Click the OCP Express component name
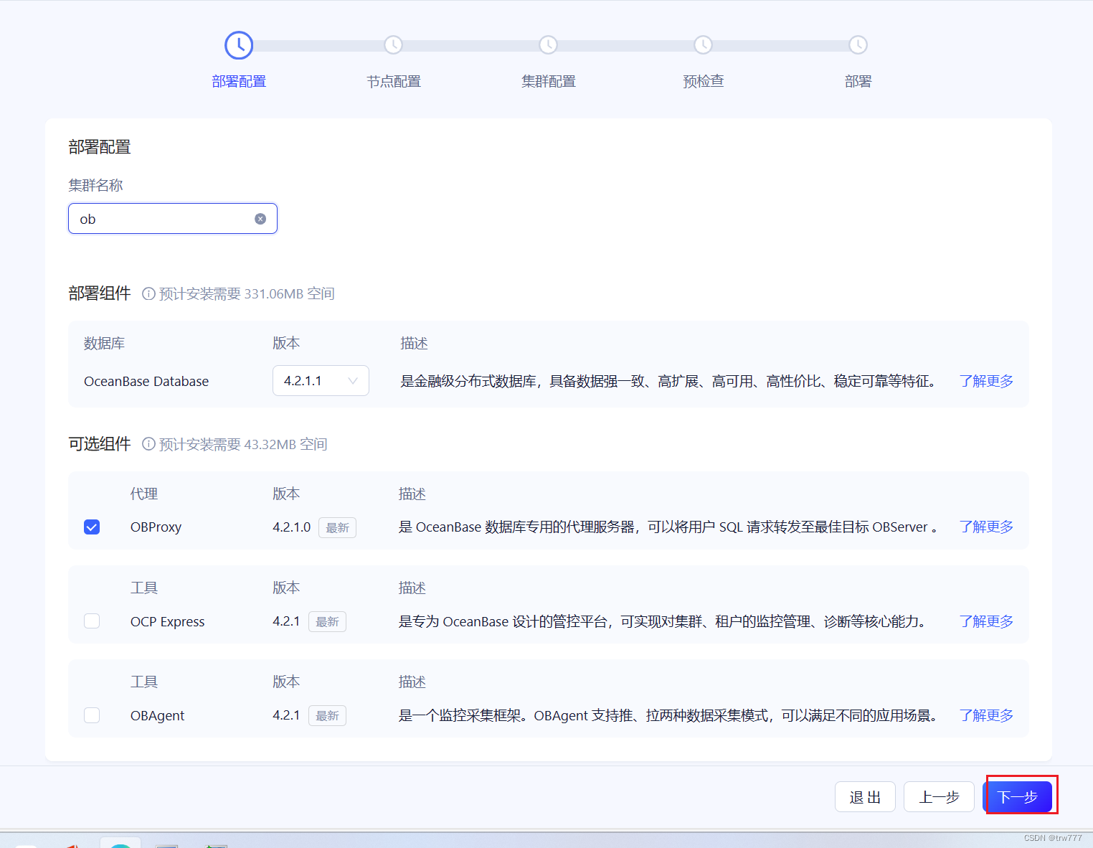This screenshot has height=848, width=1093. pyautogui.click(x=167, y=622)
